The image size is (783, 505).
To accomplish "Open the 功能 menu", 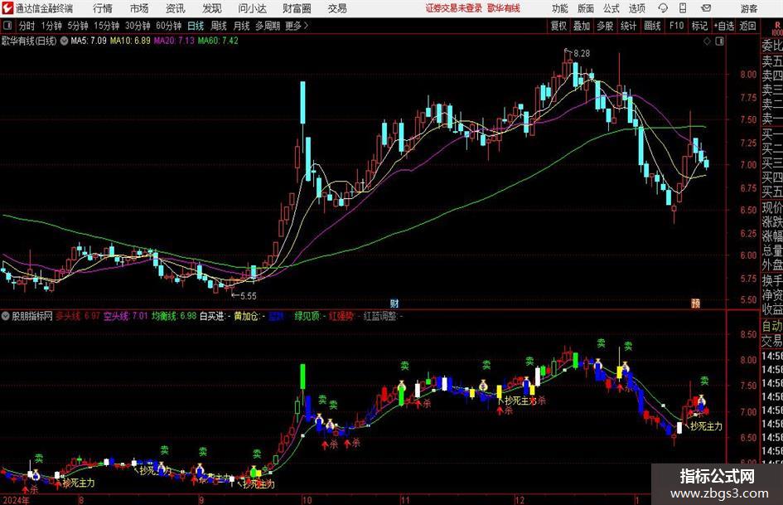I will (560, 8).
